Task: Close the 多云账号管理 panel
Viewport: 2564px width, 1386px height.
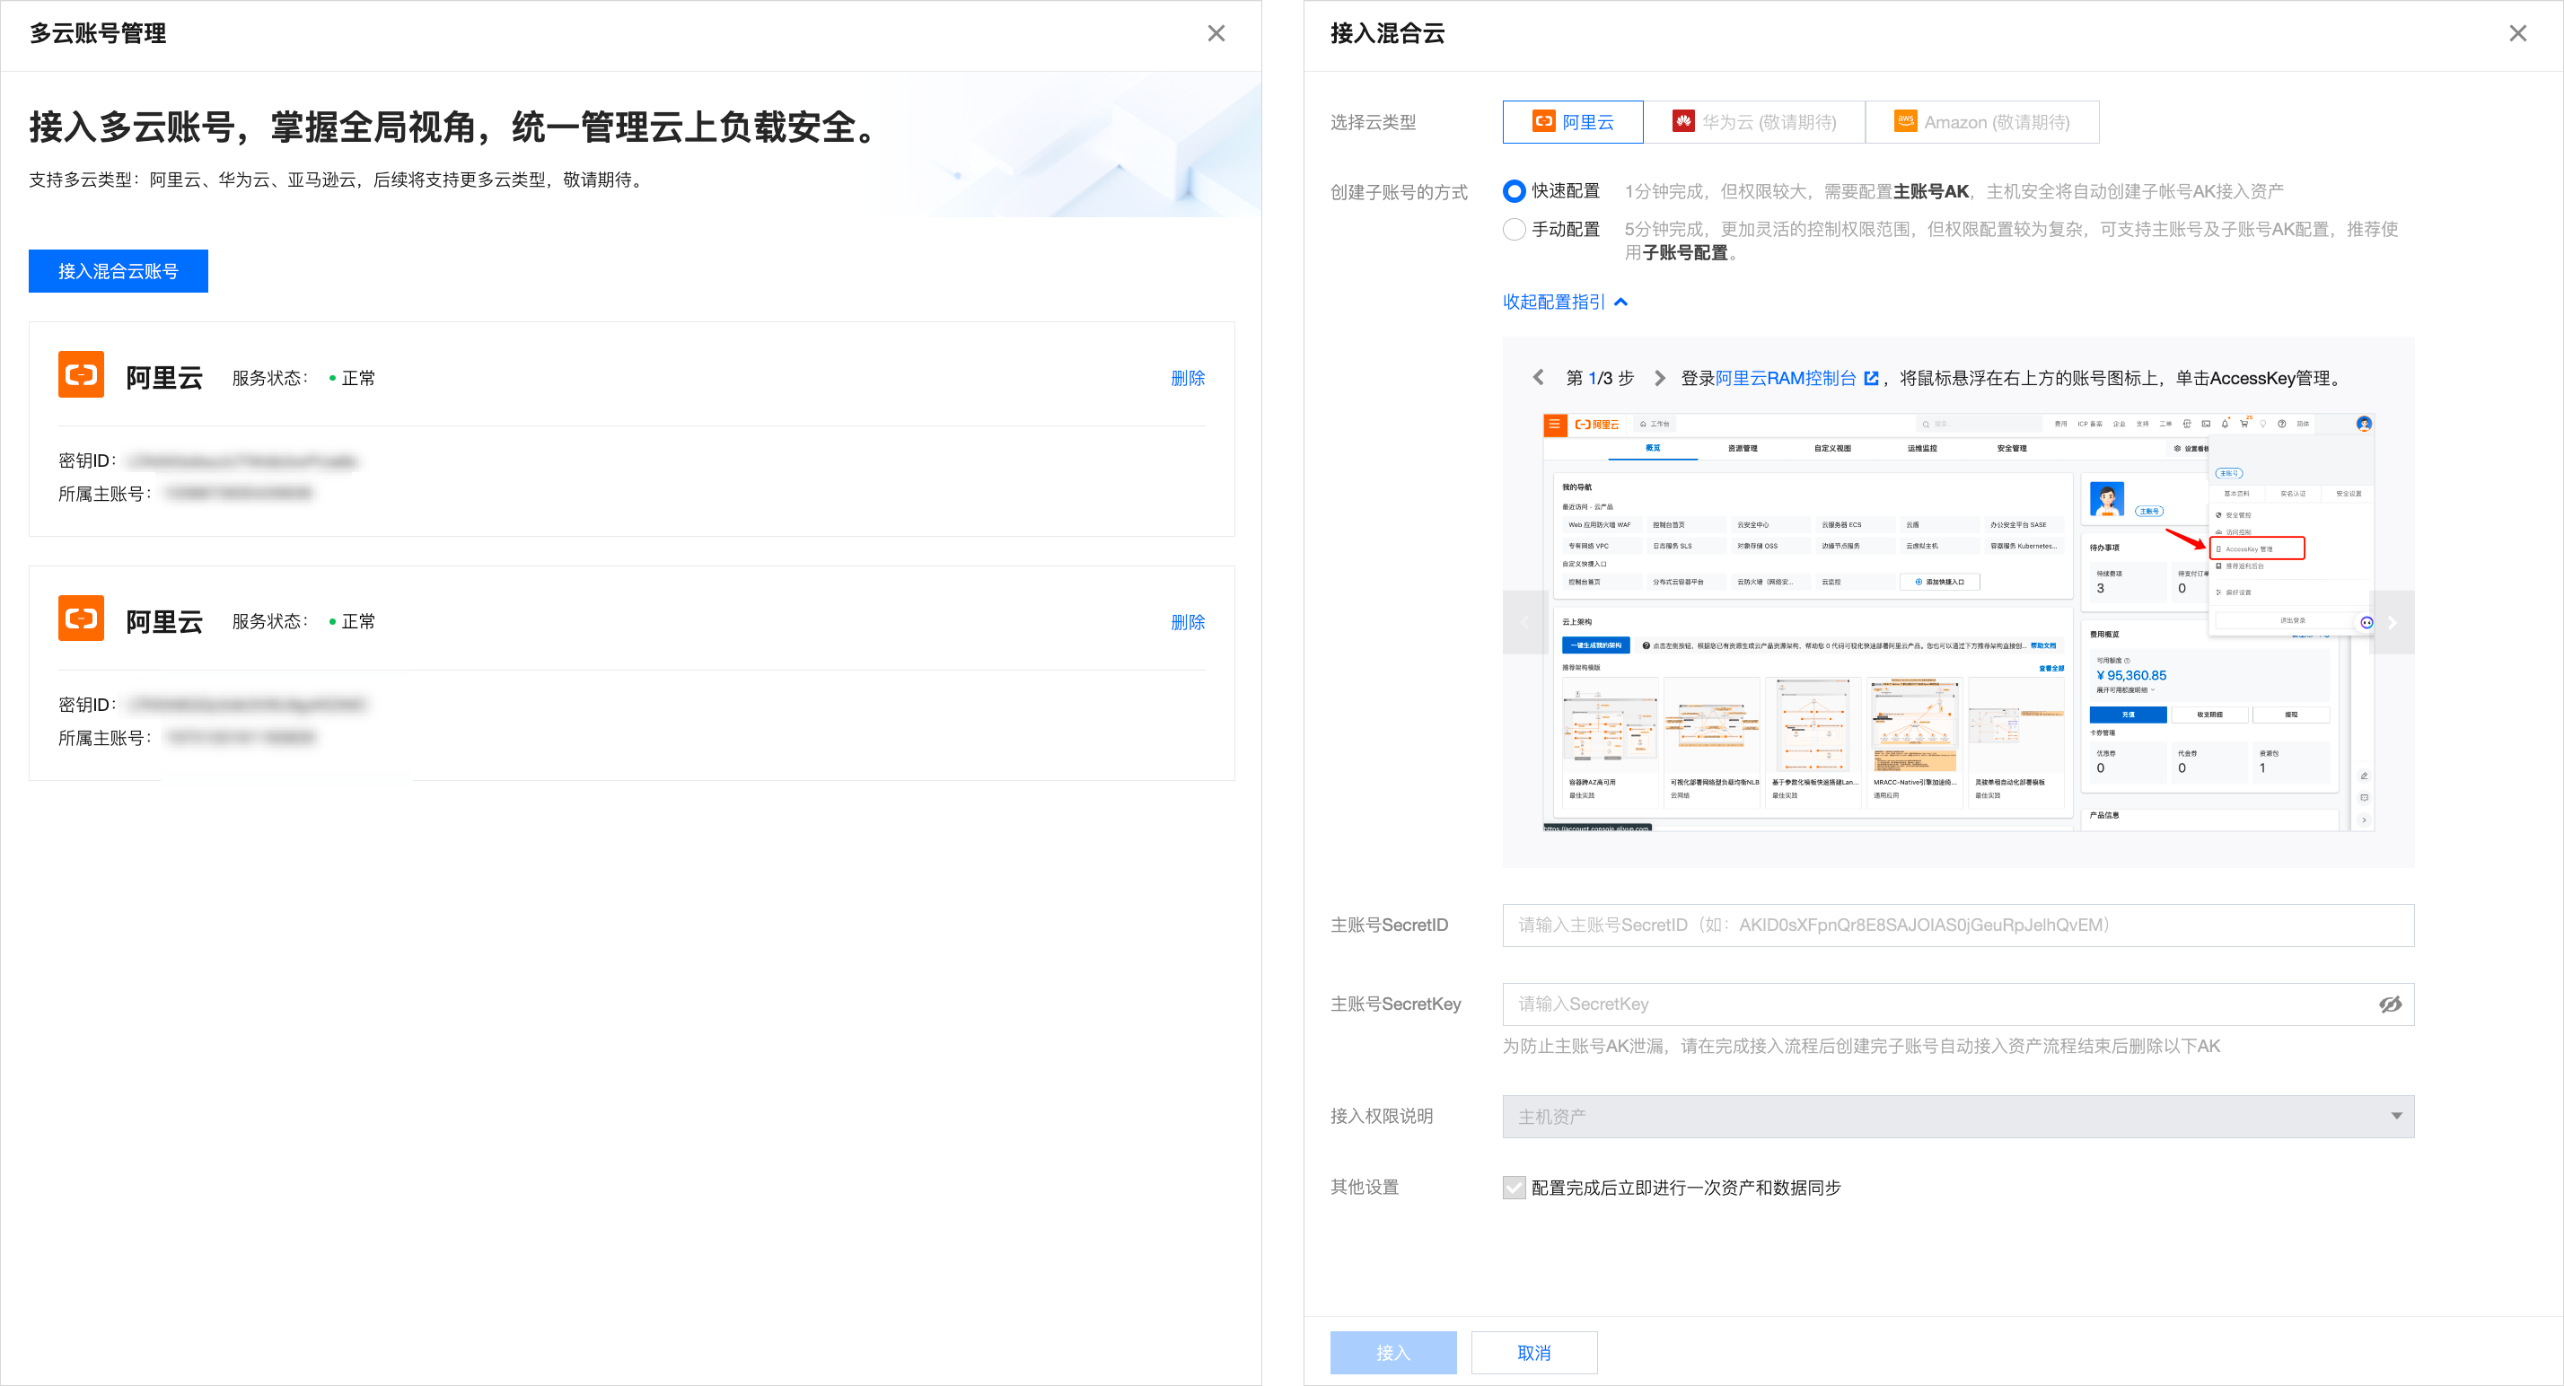Action: 1216,34
